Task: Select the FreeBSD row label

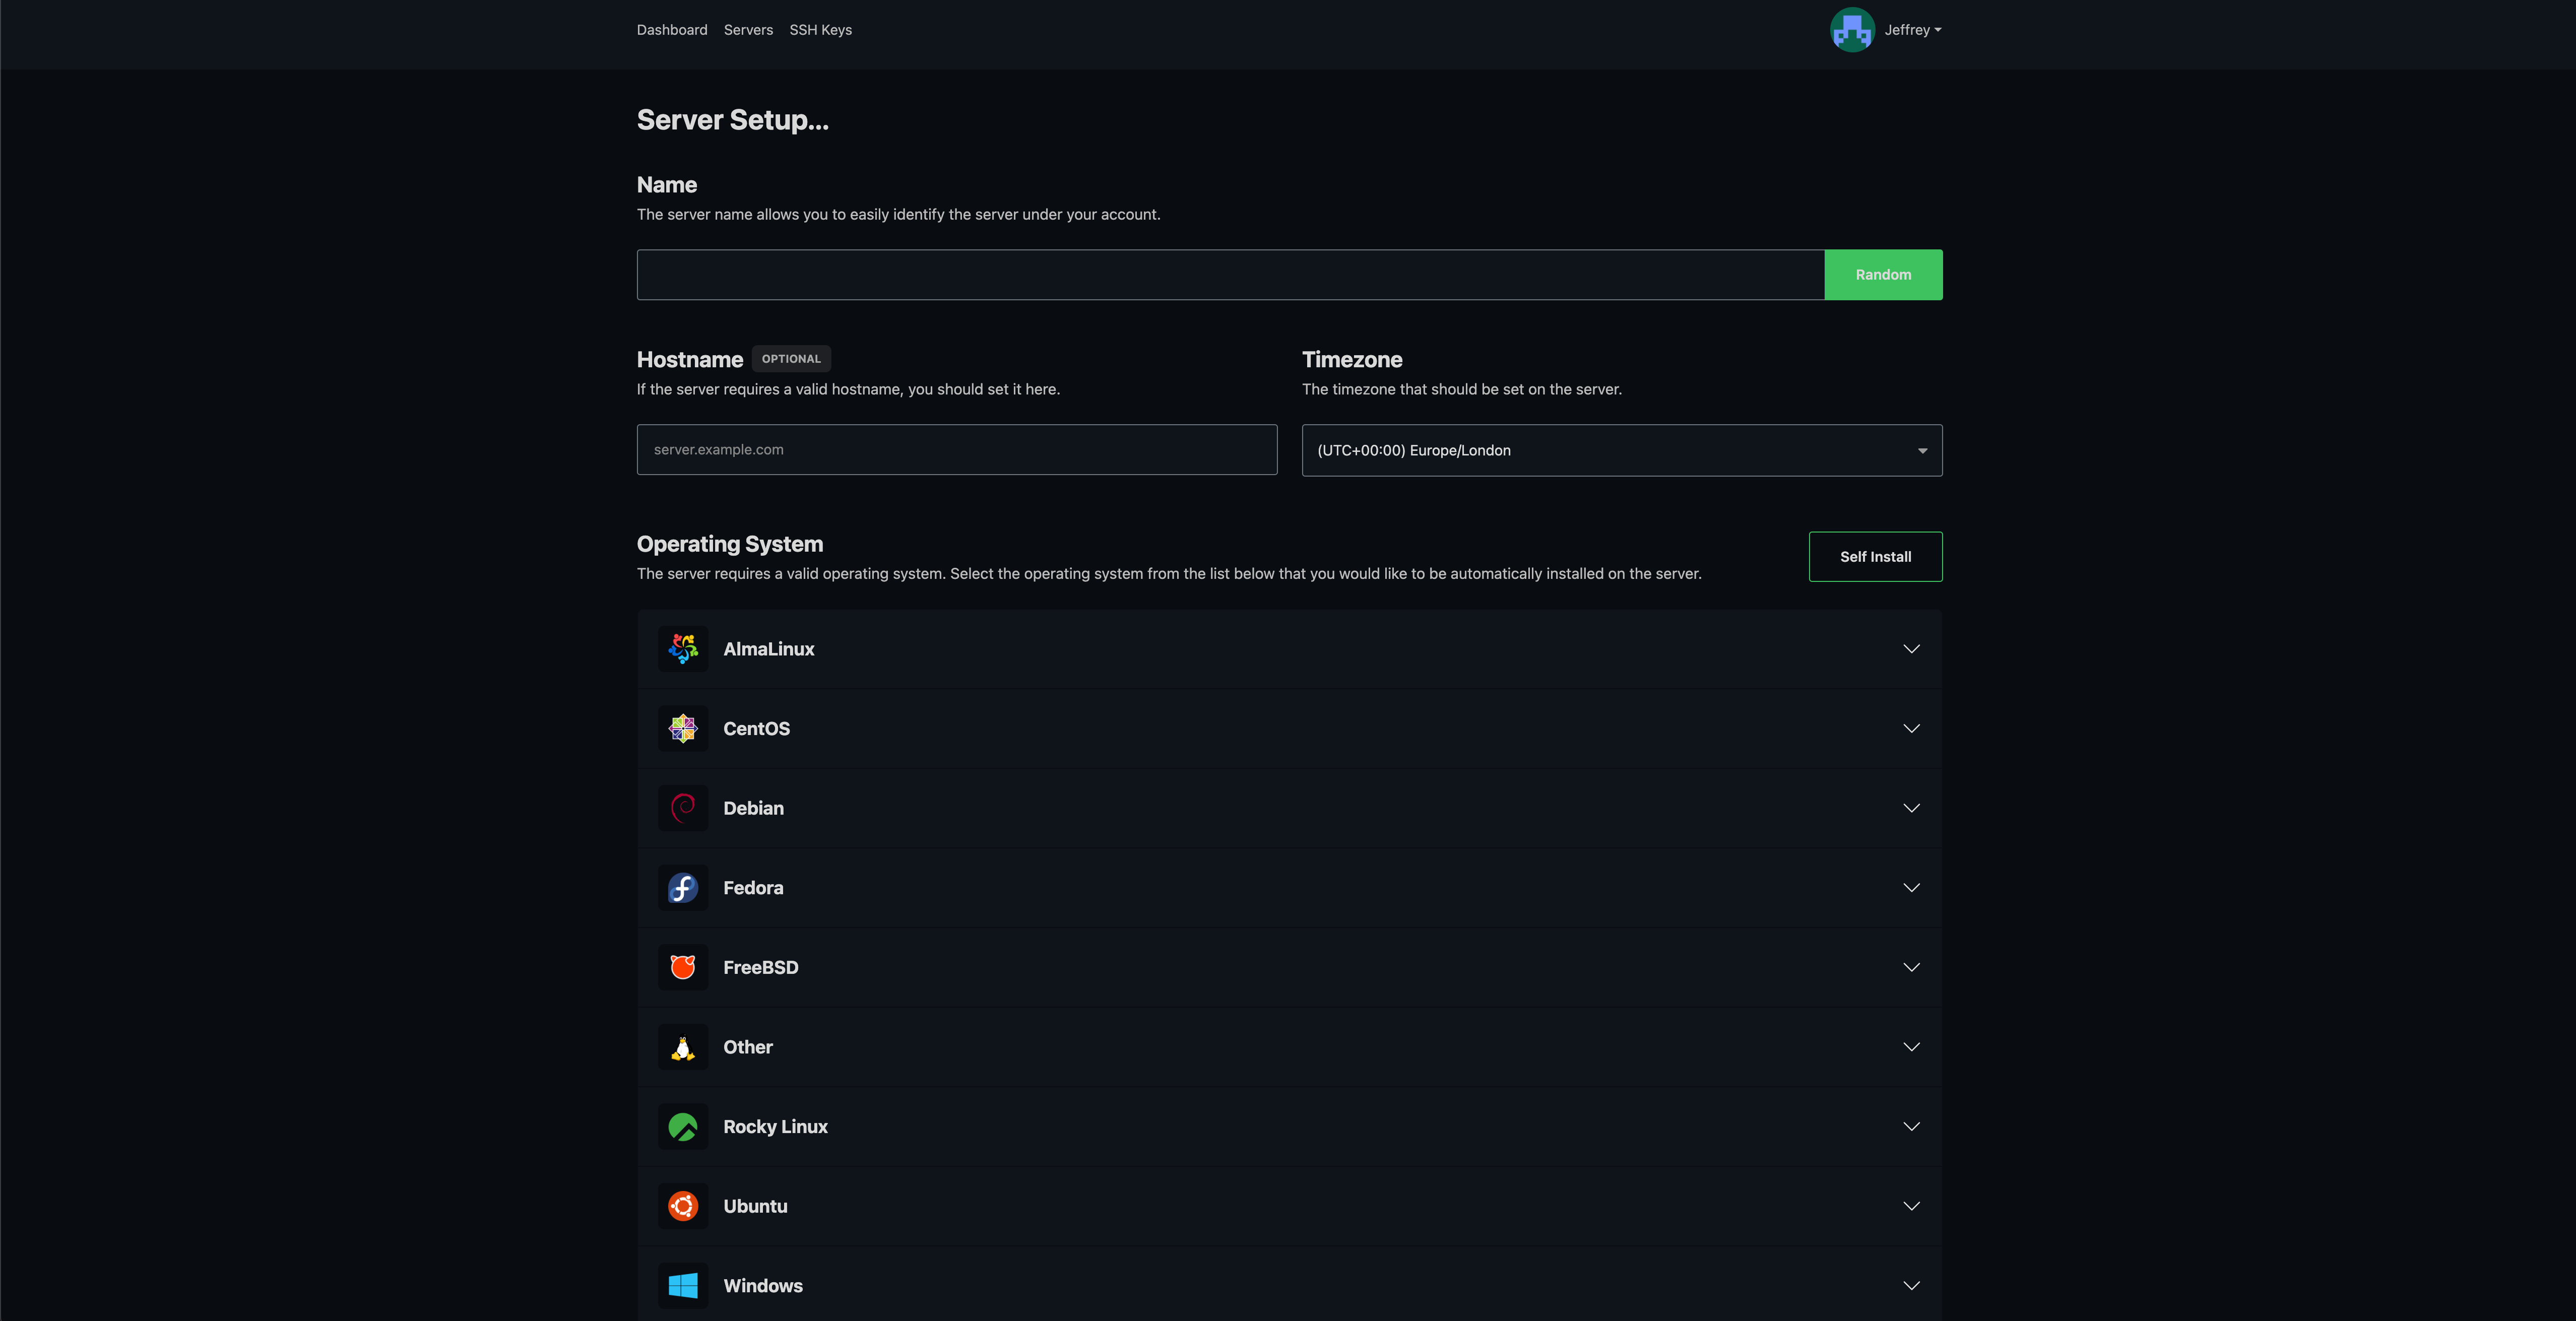Action: click(761, 967)
